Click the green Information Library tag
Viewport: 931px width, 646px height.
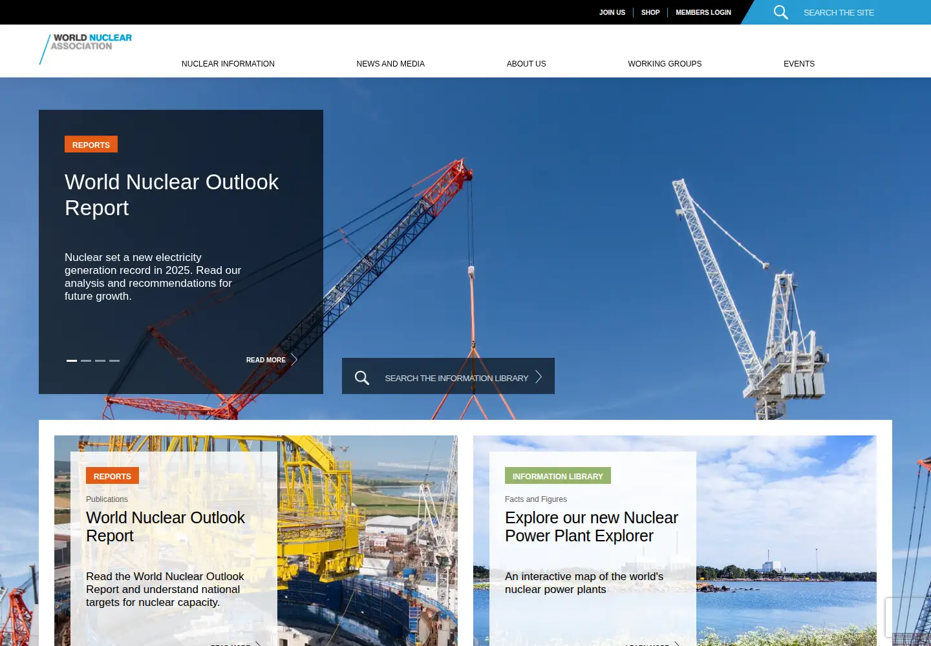[558, 476]
